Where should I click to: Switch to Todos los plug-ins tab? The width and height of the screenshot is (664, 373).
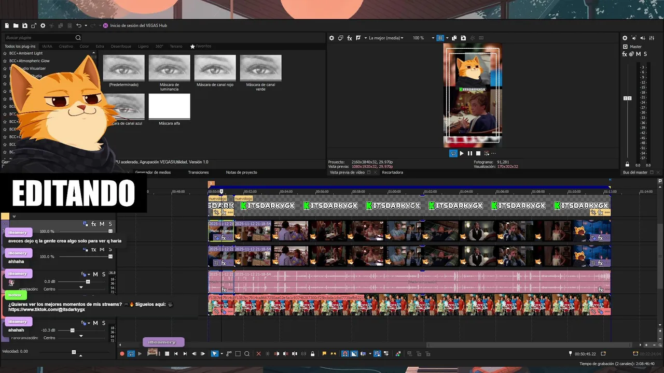(x=20, y=46)
